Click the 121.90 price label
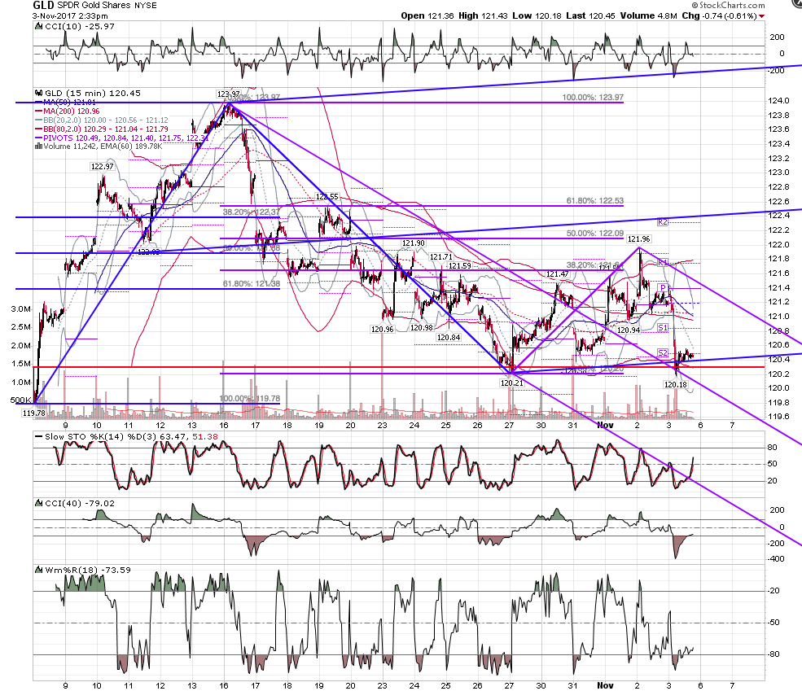802x691 pixels. click(414, 243)
